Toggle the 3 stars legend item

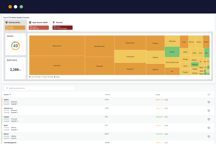[44, 77]
